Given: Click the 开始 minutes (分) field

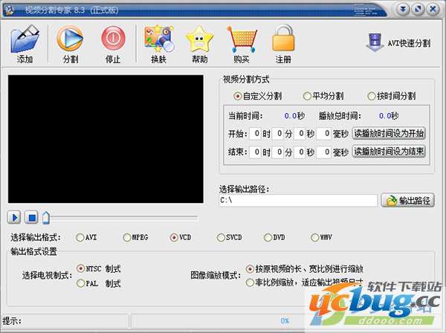Looking at the screenshot, I should tap(277, 133).
